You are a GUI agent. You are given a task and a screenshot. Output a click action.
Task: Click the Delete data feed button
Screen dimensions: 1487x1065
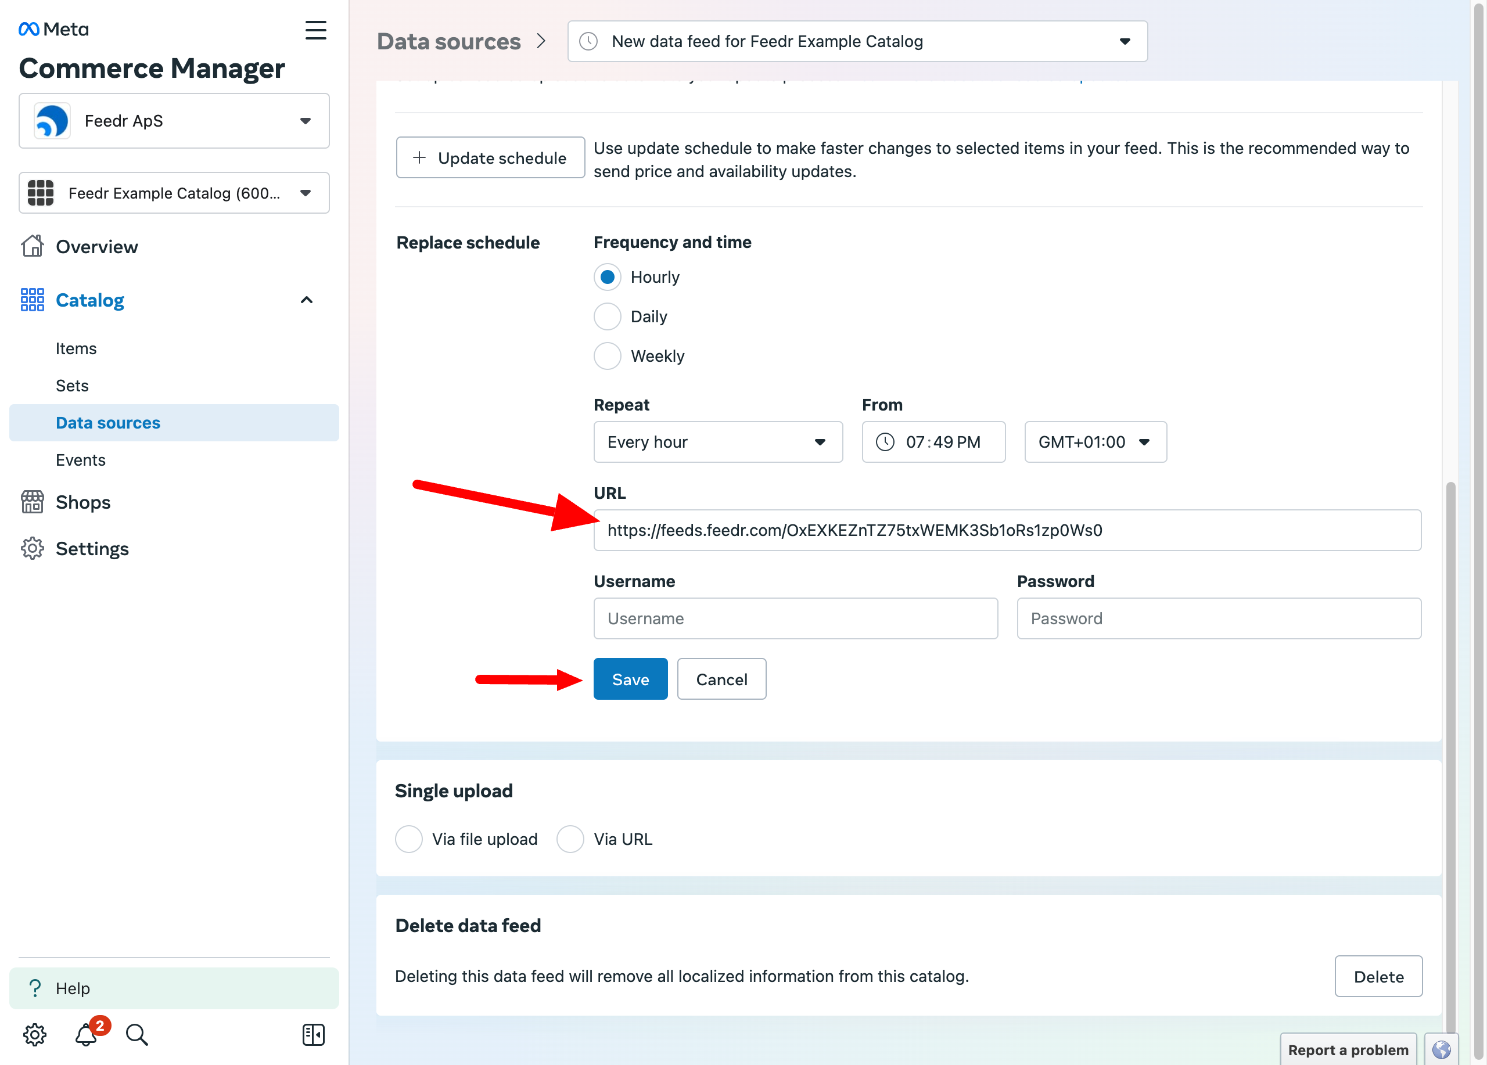coord(1378,976)
